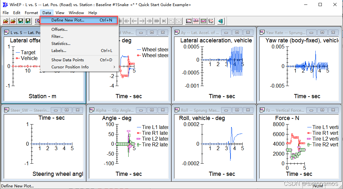Click the 'Tire R1 vert' force legend entry
This screenshot has height=189, width=343.
323,133
